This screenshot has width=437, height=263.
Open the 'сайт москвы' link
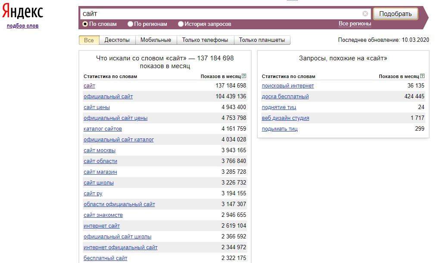(x=100, y=150)
